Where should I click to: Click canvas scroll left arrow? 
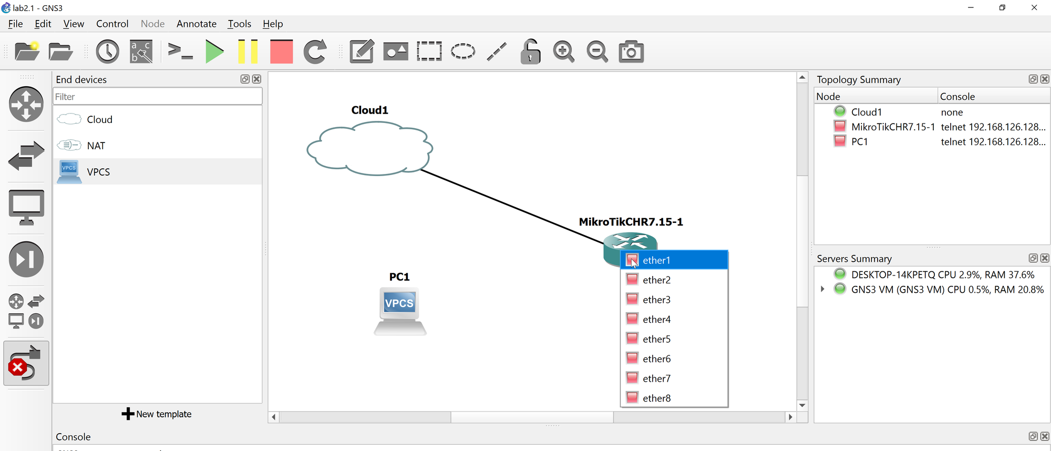click(274, 417)
